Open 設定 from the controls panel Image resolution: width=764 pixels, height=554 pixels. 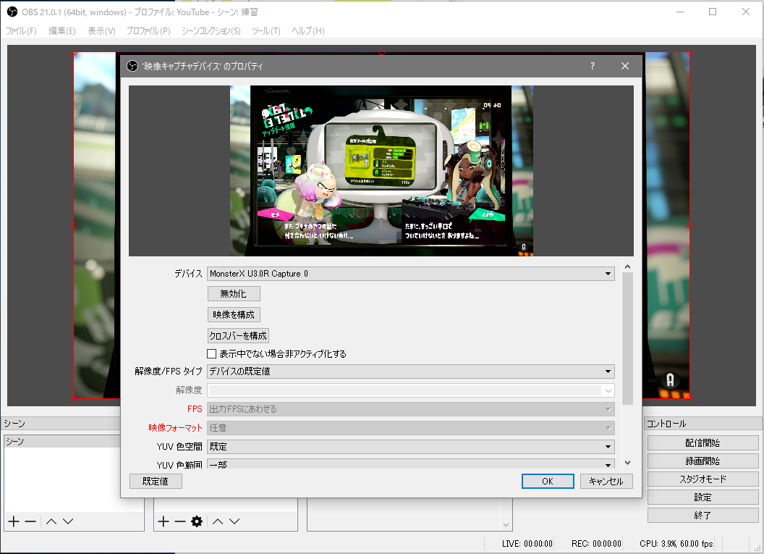[703, 497]
